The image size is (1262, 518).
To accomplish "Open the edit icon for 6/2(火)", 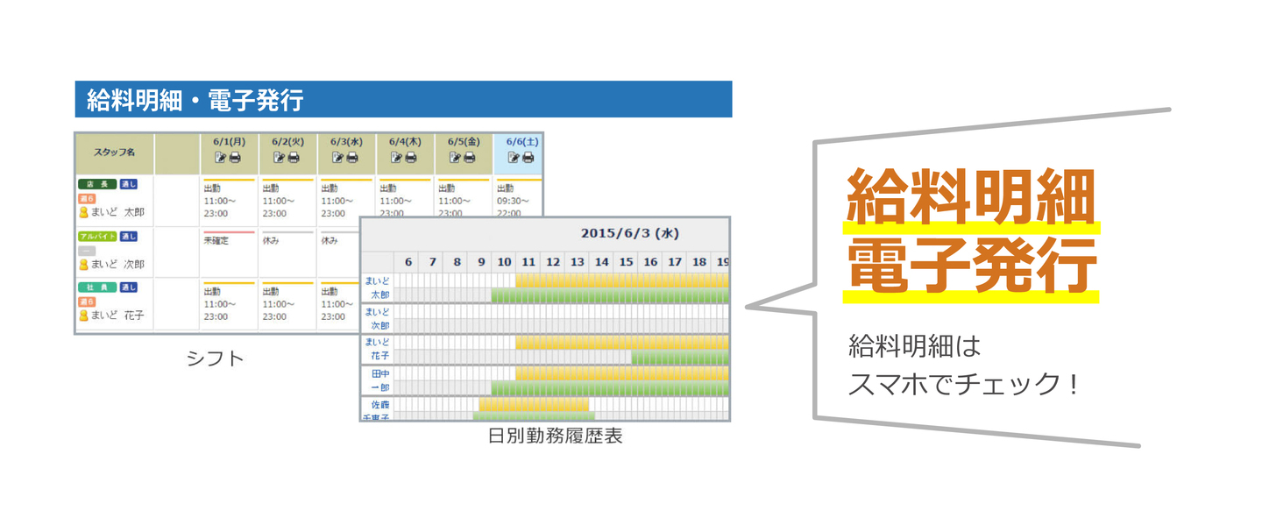I will click(280, 158).
